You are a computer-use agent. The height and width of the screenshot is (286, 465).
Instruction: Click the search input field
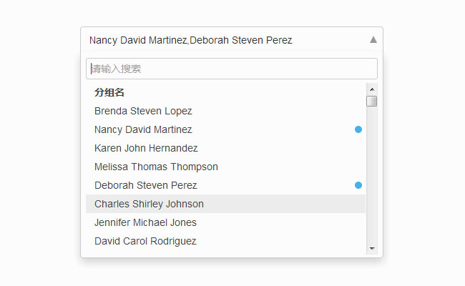tap(231, 69)
